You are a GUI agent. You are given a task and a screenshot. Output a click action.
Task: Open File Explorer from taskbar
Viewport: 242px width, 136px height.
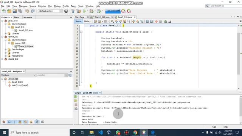92,133
